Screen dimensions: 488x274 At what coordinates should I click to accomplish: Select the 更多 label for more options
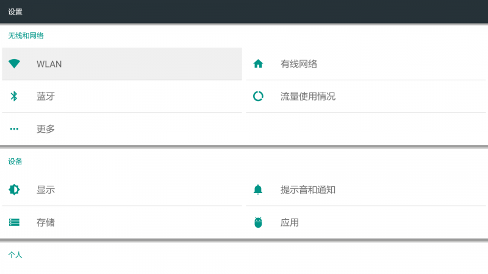click(x=46, y=128)
